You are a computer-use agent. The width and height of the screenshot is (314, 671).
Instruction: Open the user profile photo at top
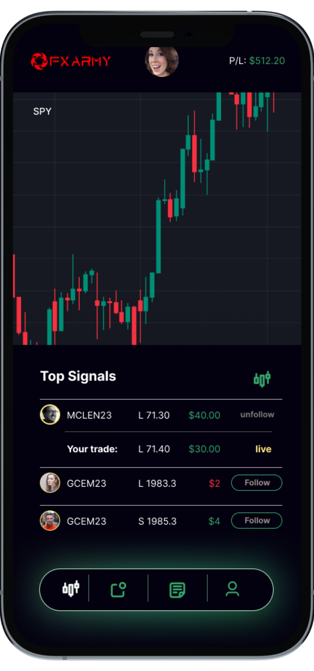(x=161, y=61)
